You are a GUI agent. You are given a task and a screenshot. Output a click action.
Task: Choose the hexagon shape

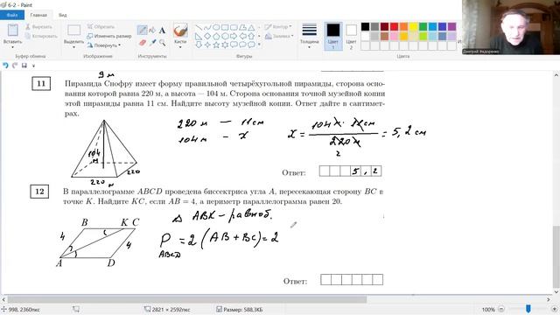(225, 36)
